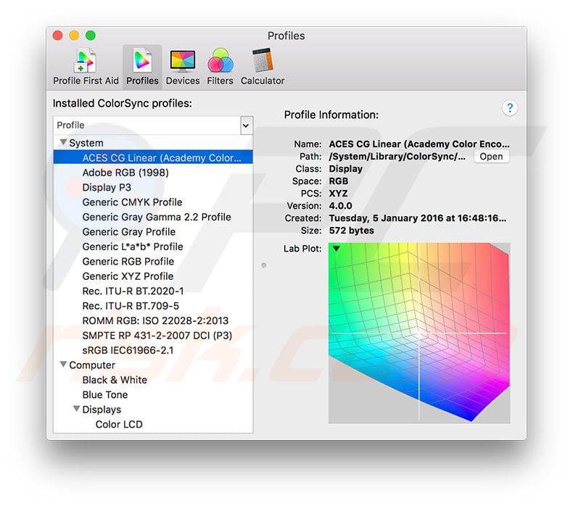
Task: Open the Profile column dropdown arrow
Action: click(247, 125)
